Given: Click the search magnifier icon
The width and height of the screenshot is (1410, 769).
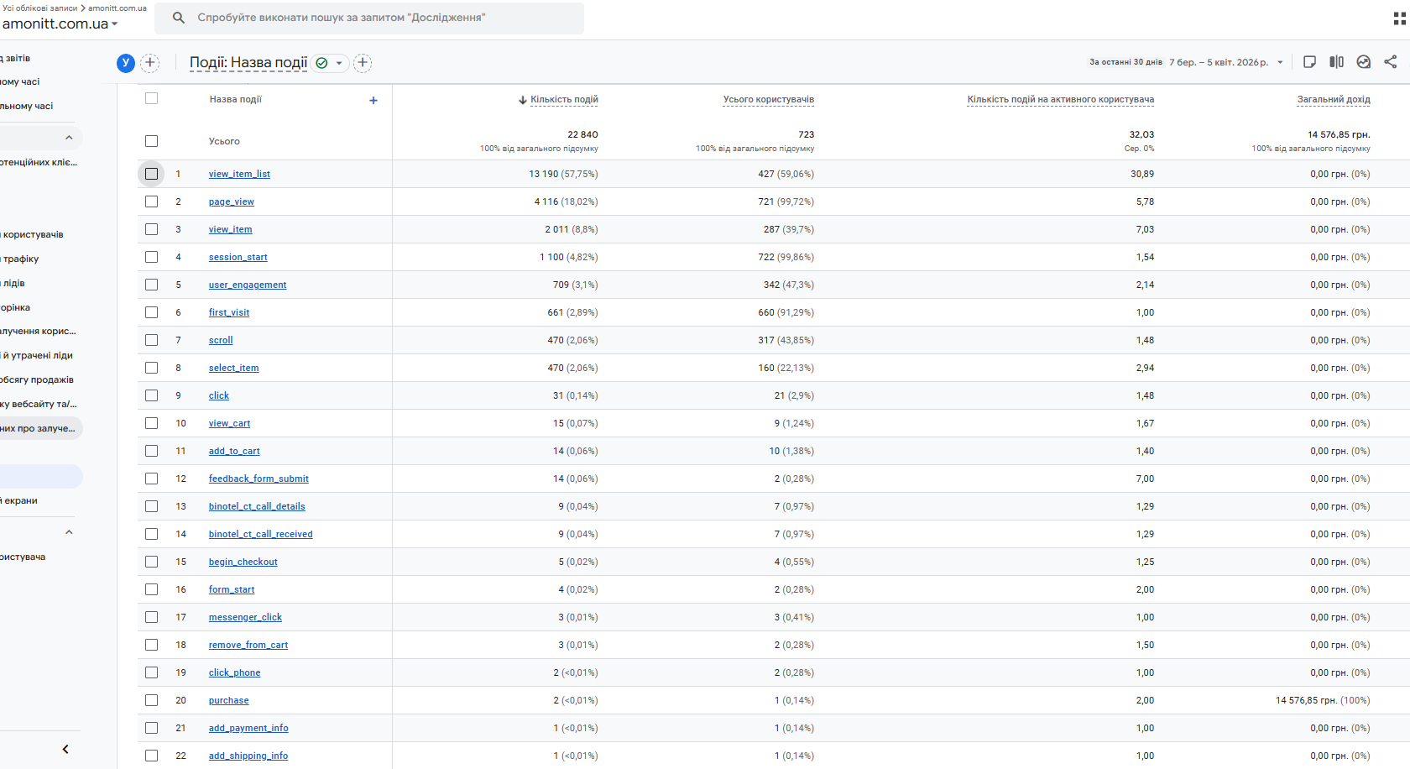Looking at the screenshot, I should (178, 18).
